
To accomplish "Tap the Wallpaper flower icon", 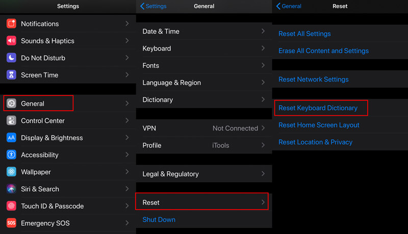I will (x=11, y=172).
